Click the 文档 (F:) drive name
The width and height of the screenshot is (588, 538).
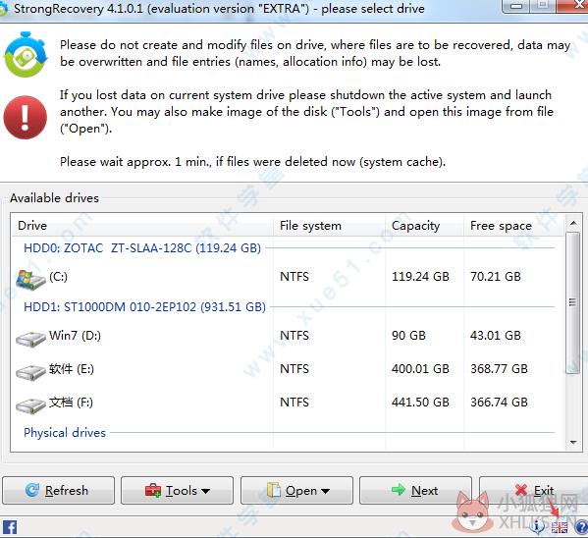click(x=71, y=403)
